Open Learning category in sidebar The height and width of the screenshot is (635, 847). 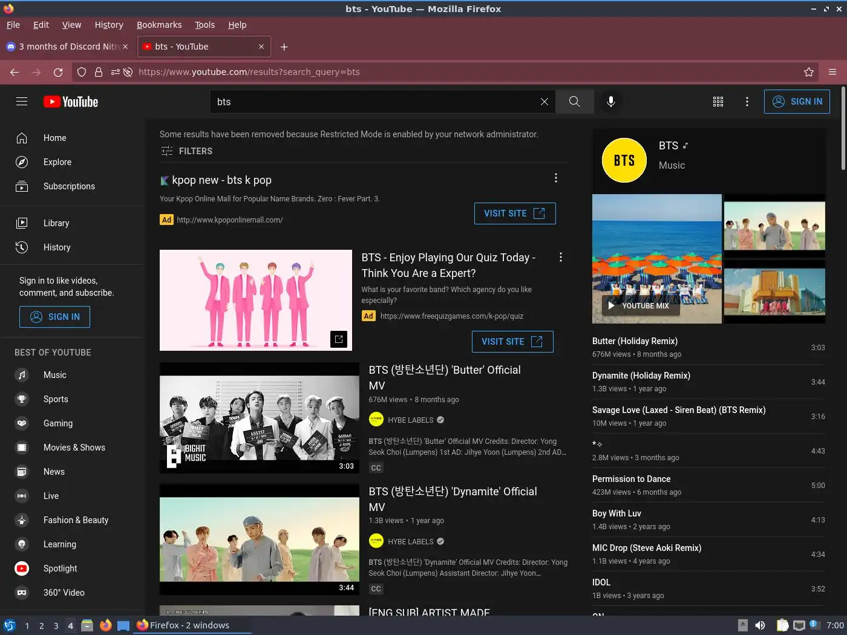point(71,544)
